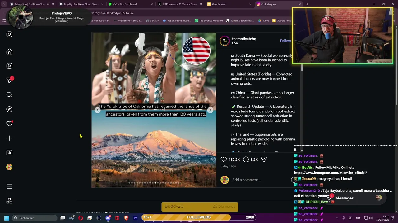Screen dimensions: 398x223
Task: Open Torrent Search Engine bookmark
Action: click(240, 21)
